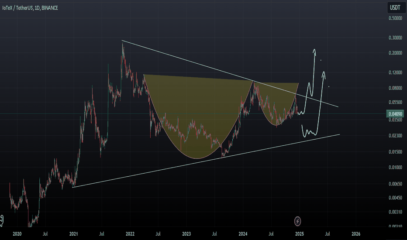Screen dimensions: 407x240
Task: Click the current price label 0.04090
Action: 395,113
